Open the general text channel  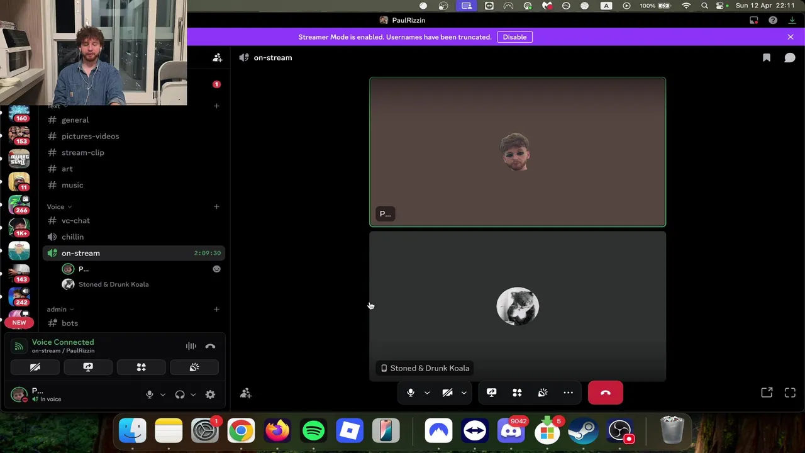pyautogui.click(x=133, y=120)
